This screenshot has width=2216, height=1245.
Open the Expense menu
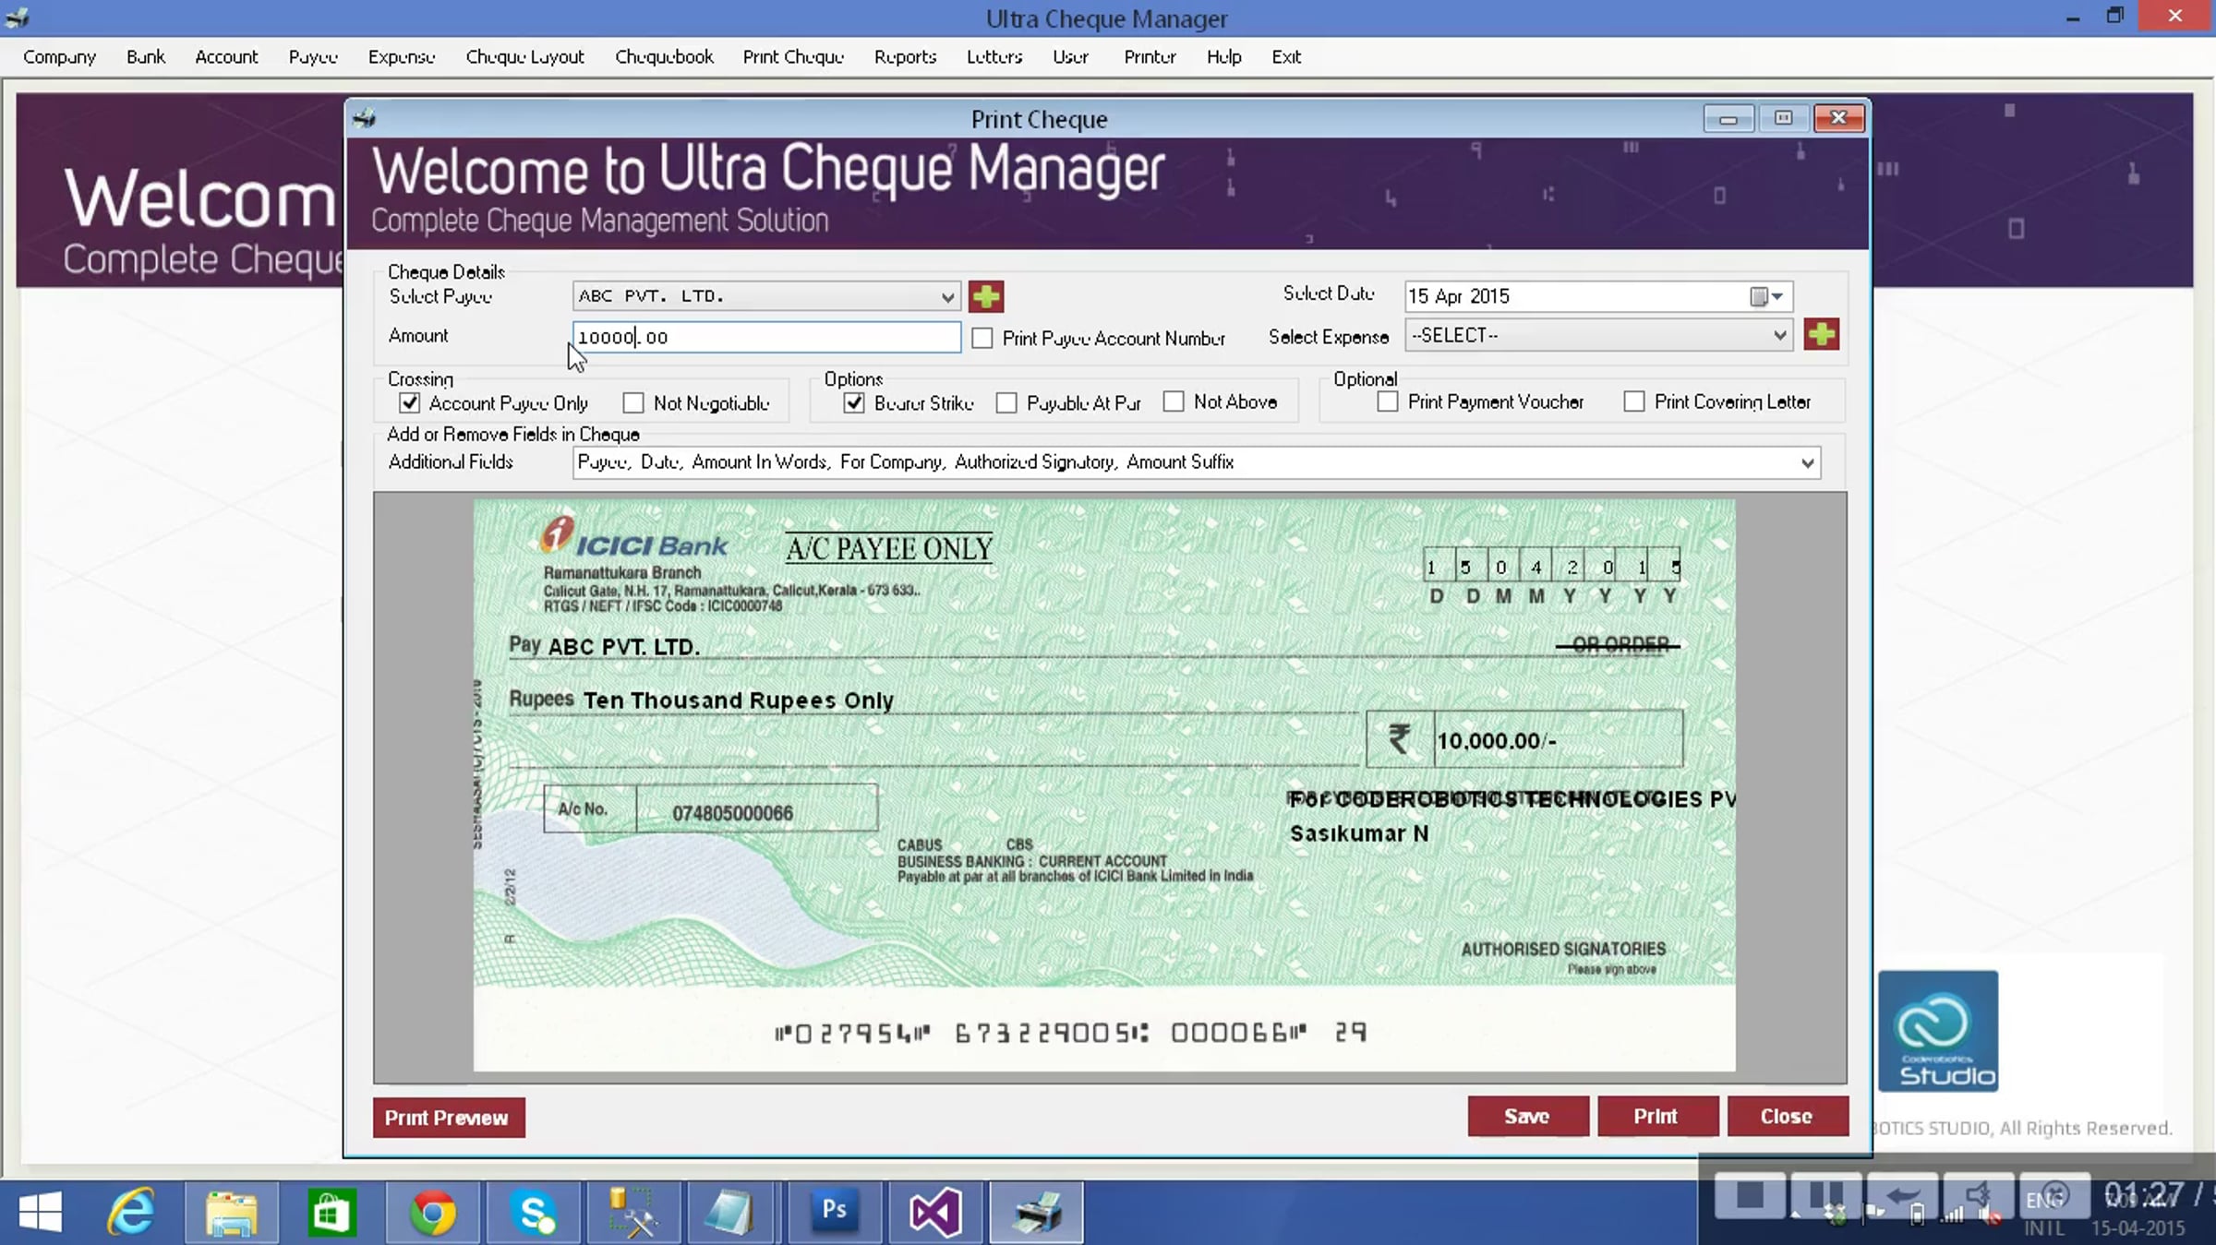coord(402,57)
